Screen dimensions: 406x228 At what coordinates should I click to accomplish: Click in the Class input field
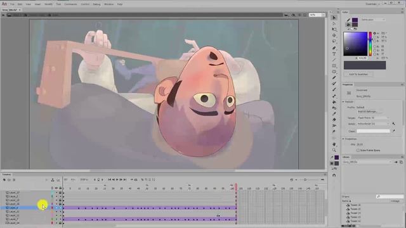tap(373, 131)
